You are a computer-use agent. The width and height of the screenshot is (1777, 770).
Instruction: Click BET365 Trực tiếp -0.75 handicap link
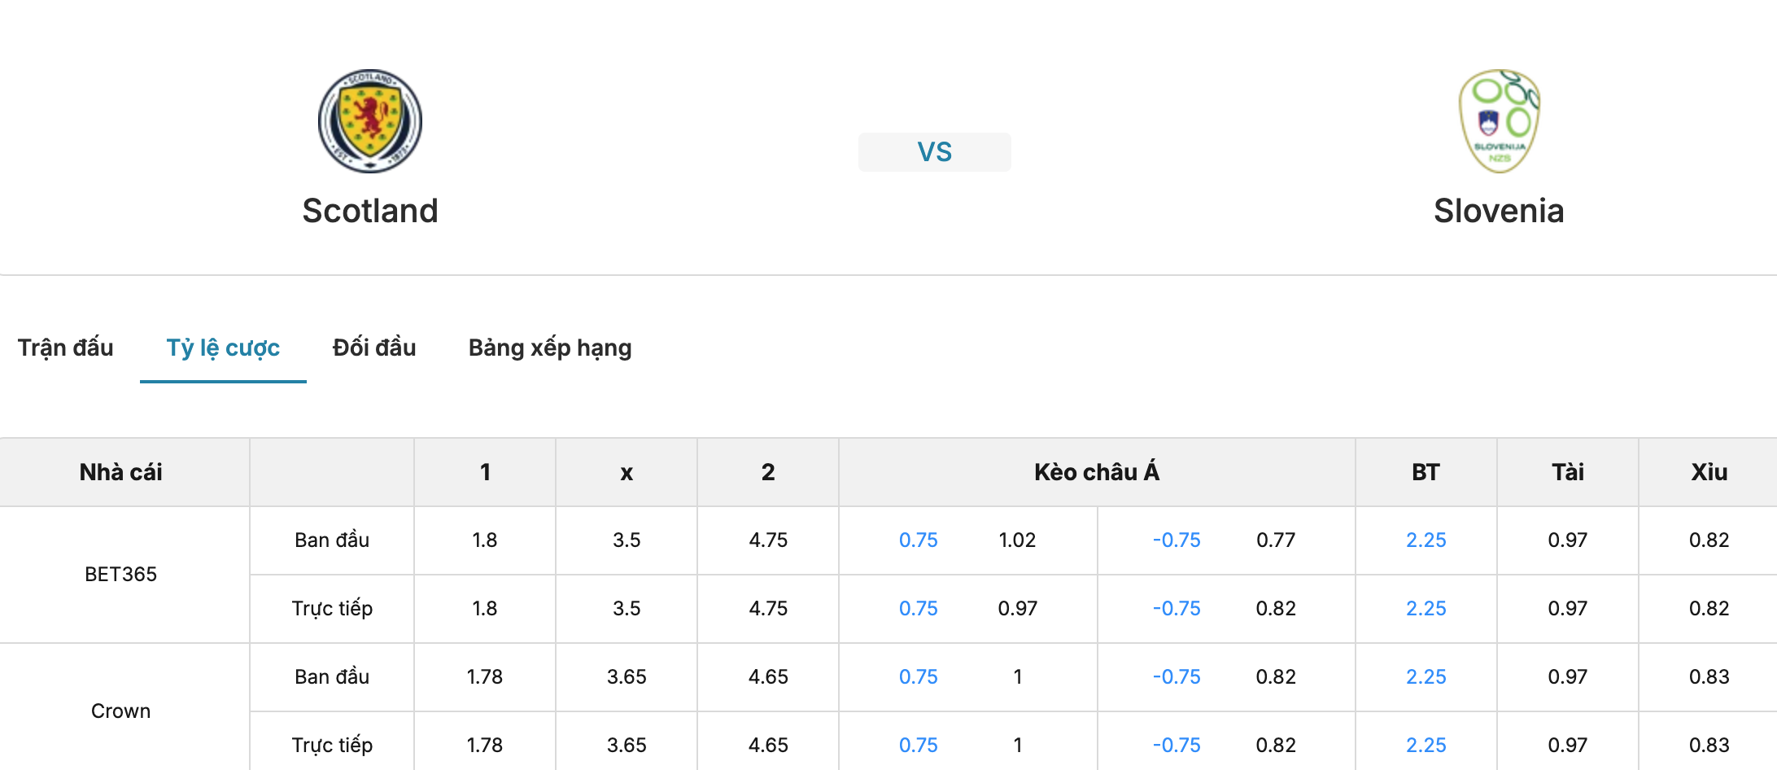[x=1177, y=609]
